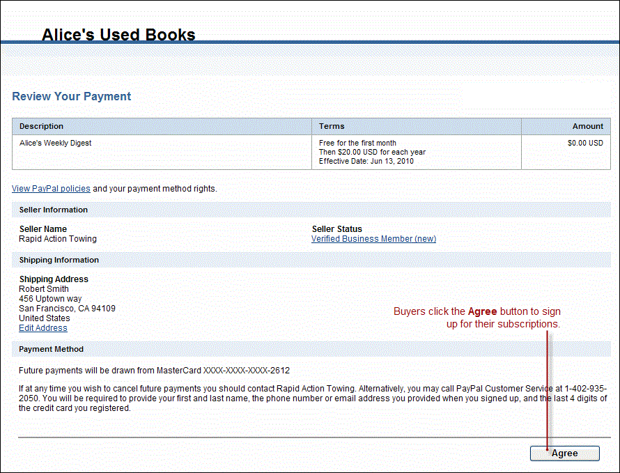Click the Payment Method section header

51,349
